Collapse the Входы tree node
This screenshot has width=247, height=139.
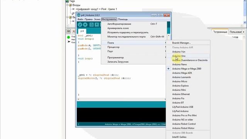(67, 5)
